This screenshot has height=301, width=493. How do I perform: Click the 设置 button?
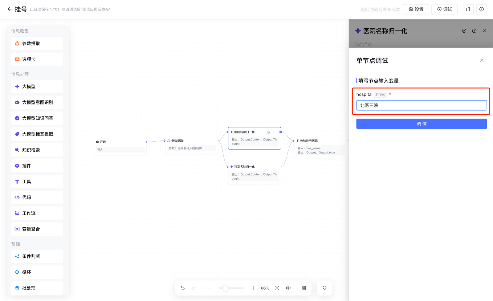pos(416,9)
